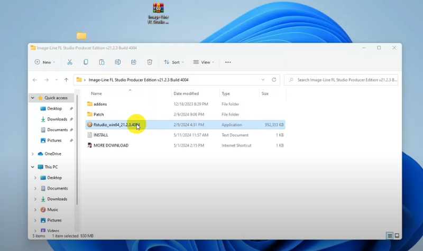Expand Music under This PC
Image resolution: width=423 pixels, height=251 pixels.
click(x=35, y=209)
